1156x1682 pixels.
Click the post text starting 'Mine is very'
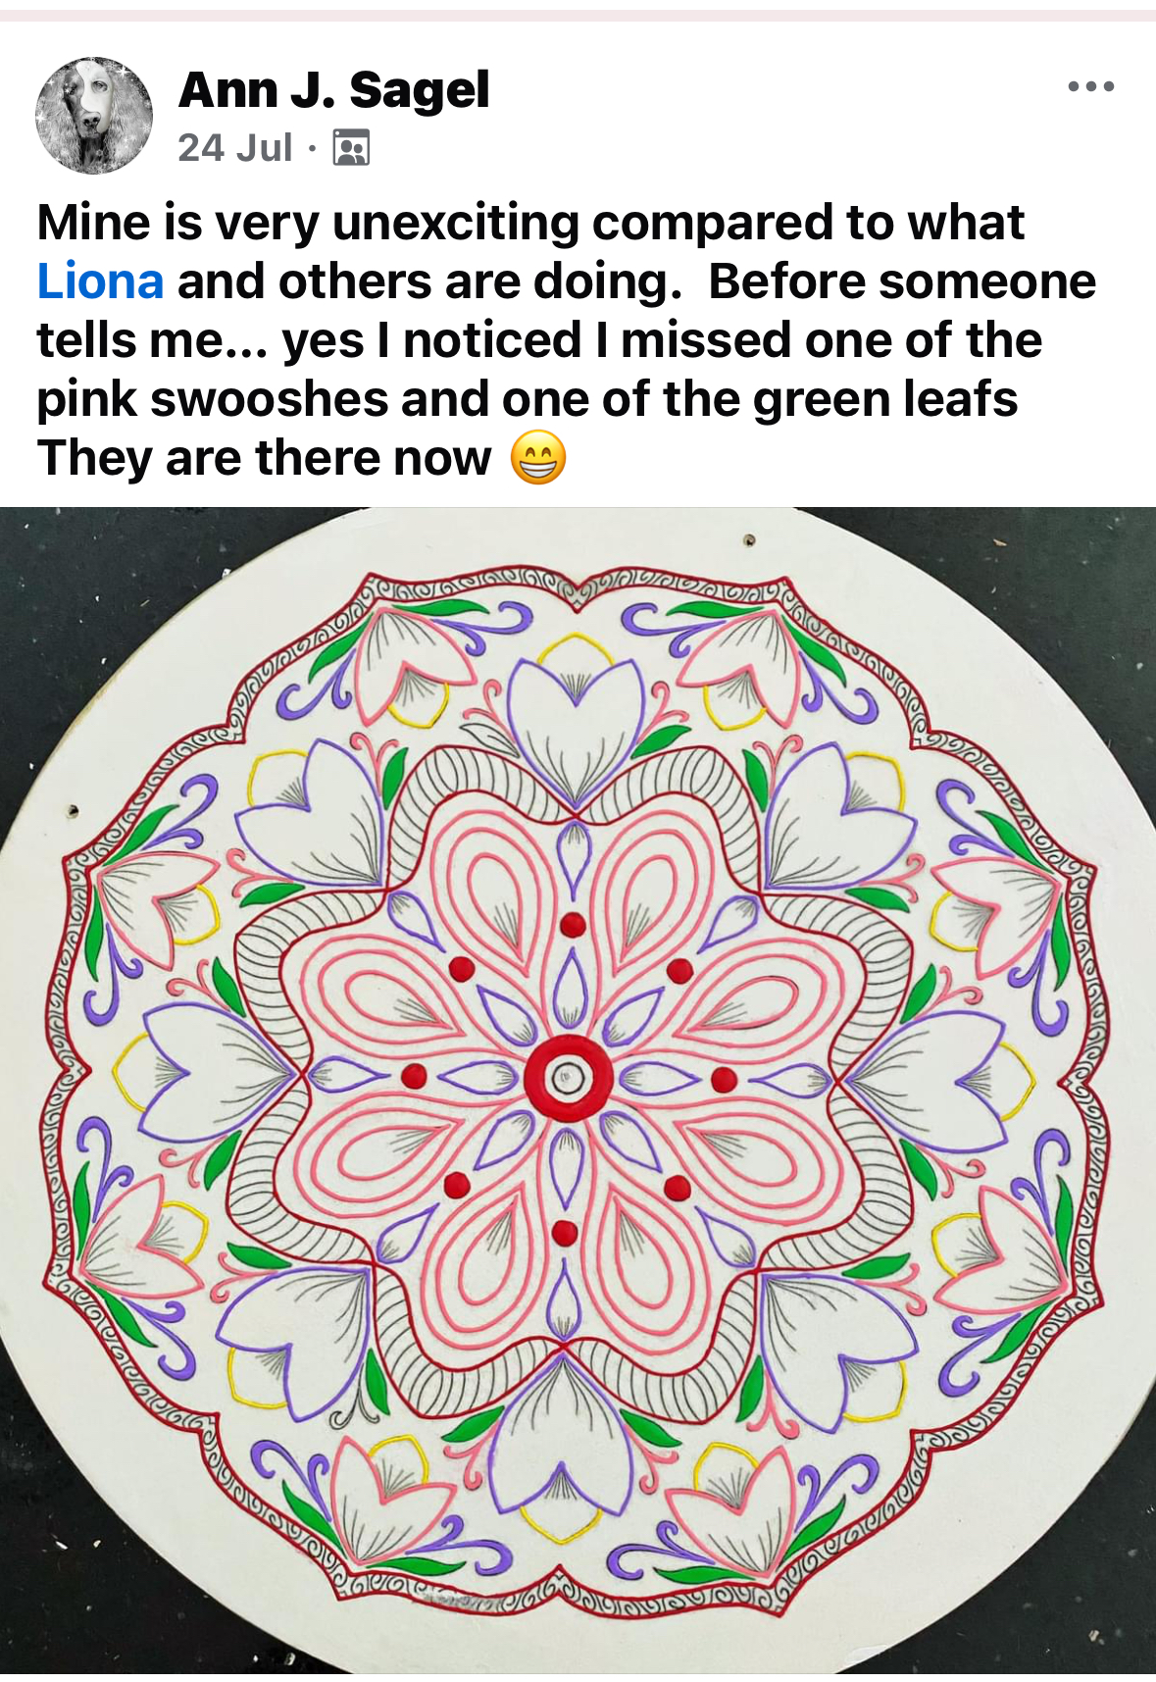click(567, 340)
